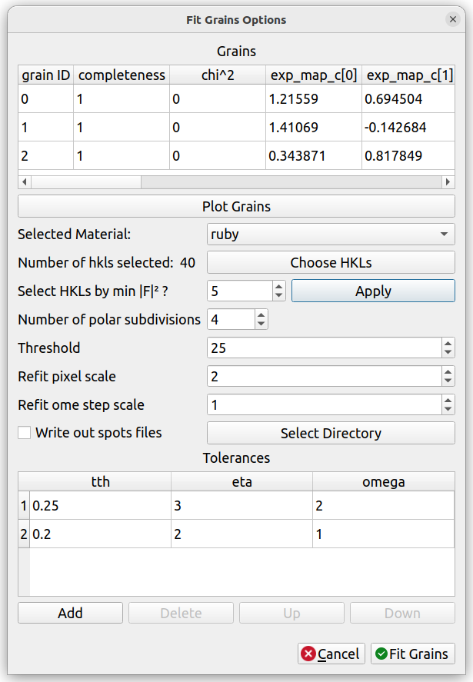Increase the min |F|² value with up arrow
This screenshot has width=473, height=682.
pyautogui.click(x=279, y=286)
